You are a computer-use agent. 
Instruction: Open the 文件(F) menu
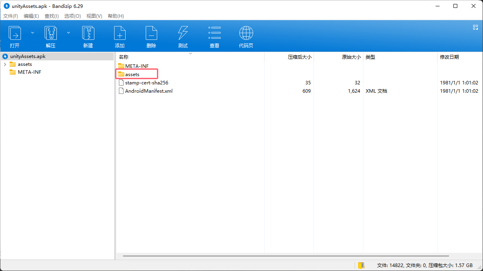click(11, 16)
